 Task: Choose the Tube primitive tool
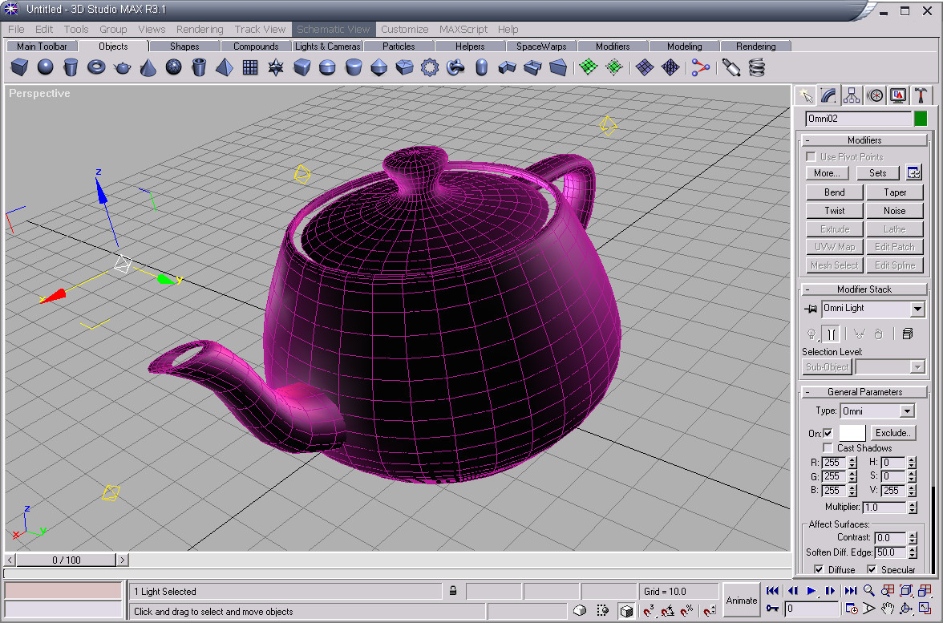[199, 67]
